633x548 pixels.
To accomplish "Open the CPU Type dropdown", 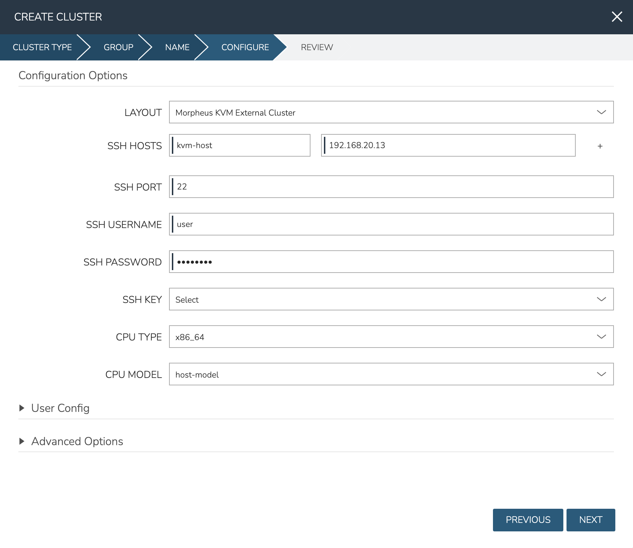I will click(391, 337).
